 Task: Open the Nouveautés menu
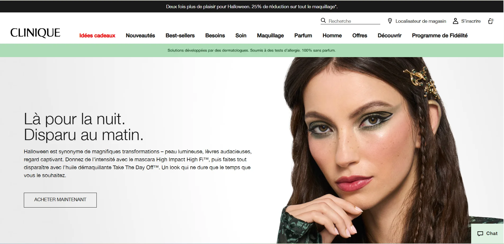coord(140,35)
